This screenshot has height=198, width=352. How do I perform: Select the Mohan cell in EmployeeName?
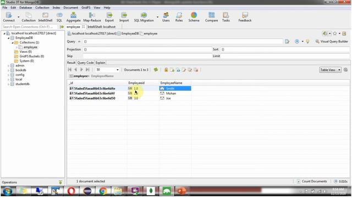(175, 94)
